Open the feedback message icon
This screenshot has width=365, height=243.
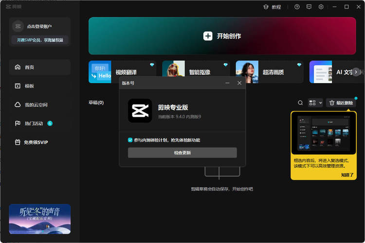pyautogui.click(x=309, y=7)
